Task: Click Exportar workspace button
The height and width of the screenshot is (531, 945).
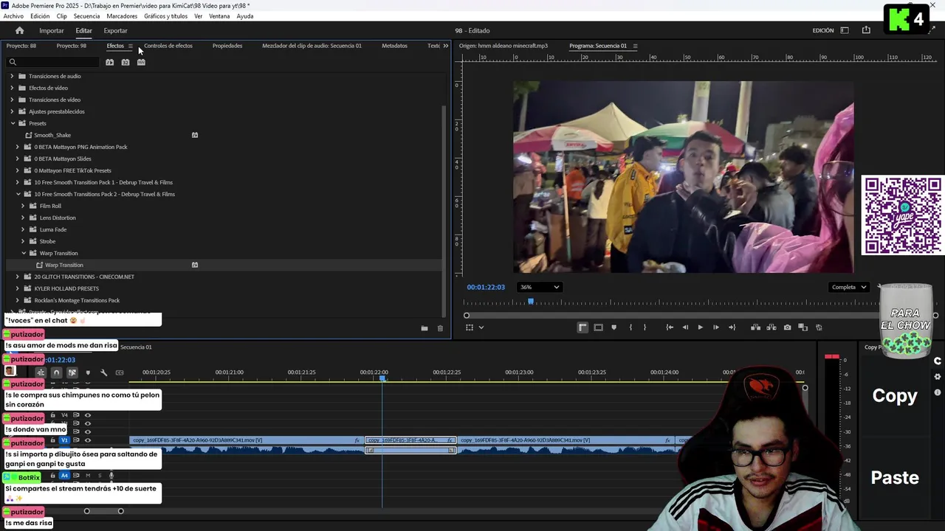Action: click(115, 30)
